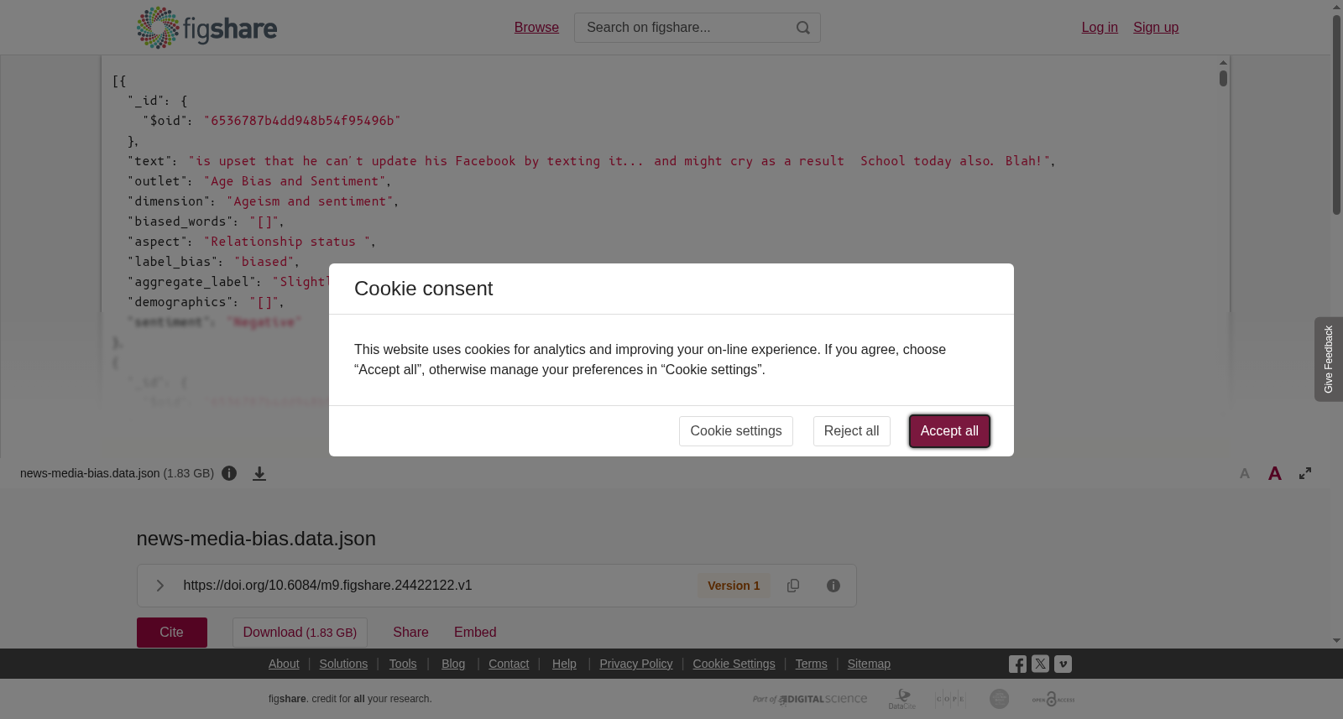The width and height of the screenshot is (1343, 719).
Task: Click the "biased" label_bias value
Action: 264,262
